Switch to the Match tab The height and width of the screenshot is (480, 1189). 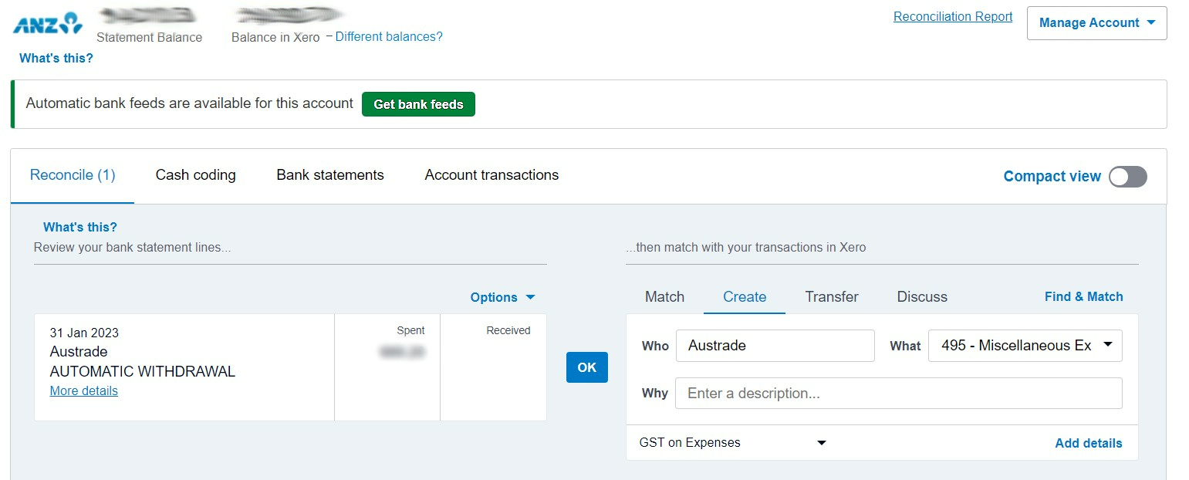tap(664, 297)
